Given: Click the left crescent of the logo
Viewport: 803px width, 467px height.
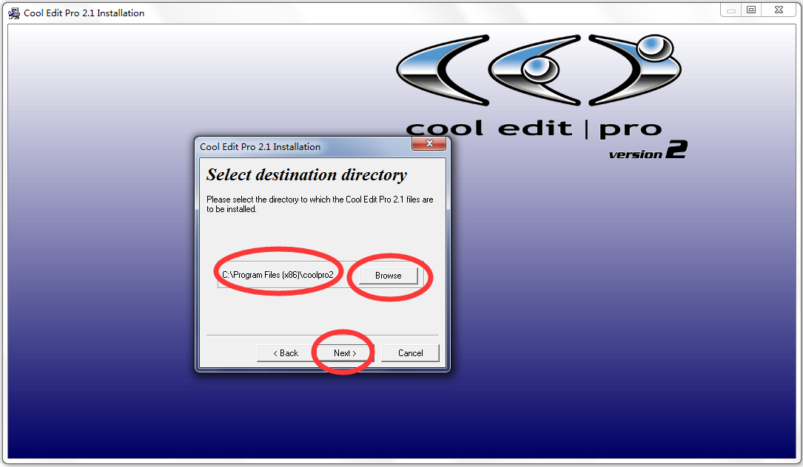Looking at the screenshot, I should [443, 70].
